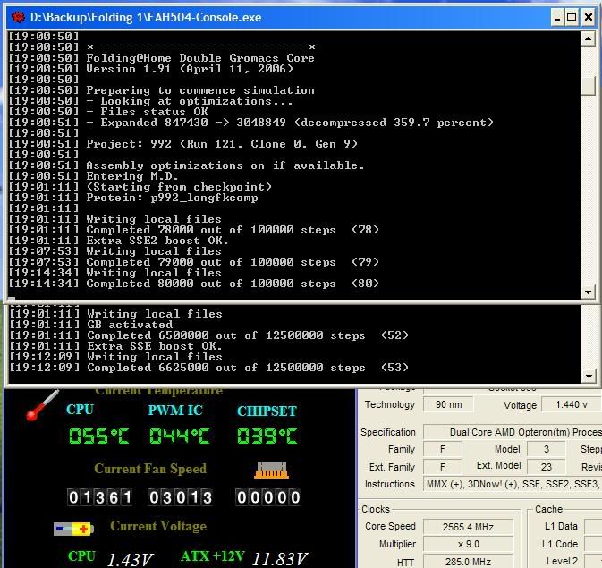Click the console line 'Project: 992 (Run 121, Clone 0, Gen 9)'
Image resolution: width=602 pixels, height=568 pixels.
click(x=222, y=144)
